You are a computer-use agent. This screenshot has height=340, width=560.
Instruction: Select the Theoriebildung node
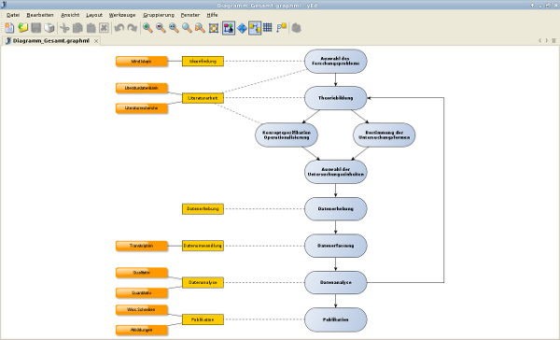point(335,97)
